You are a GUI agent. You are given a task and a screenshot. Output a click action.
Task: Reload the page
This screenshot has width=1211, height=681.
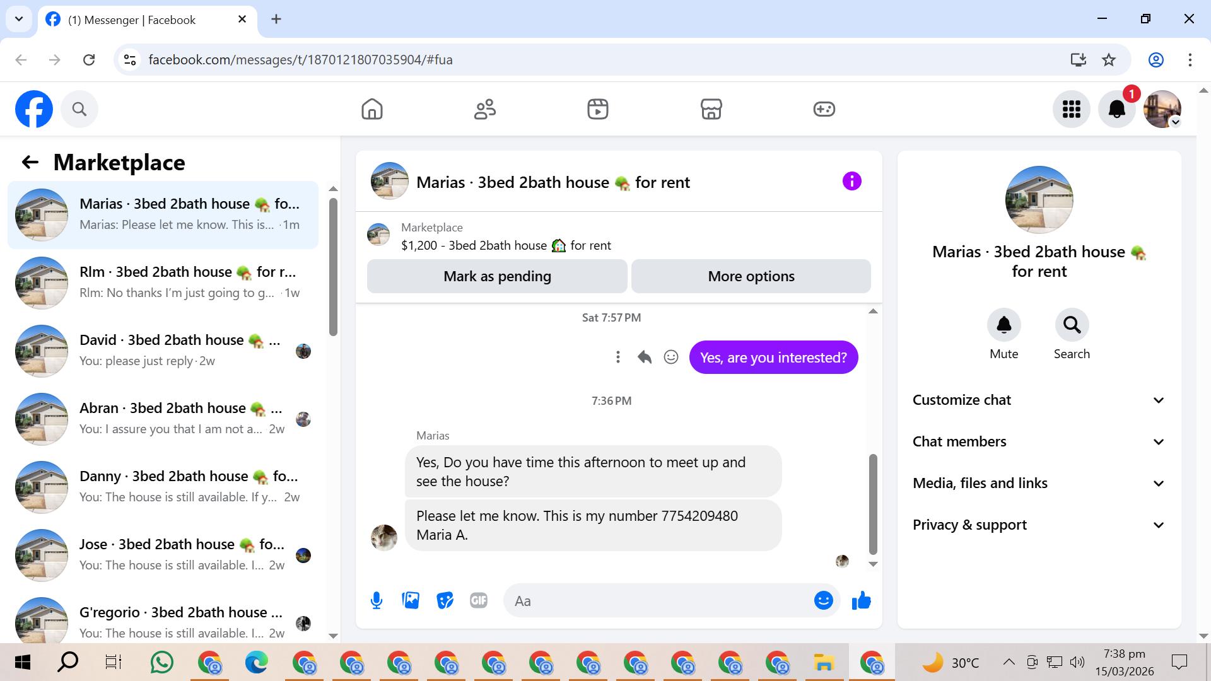coord(89,60)
